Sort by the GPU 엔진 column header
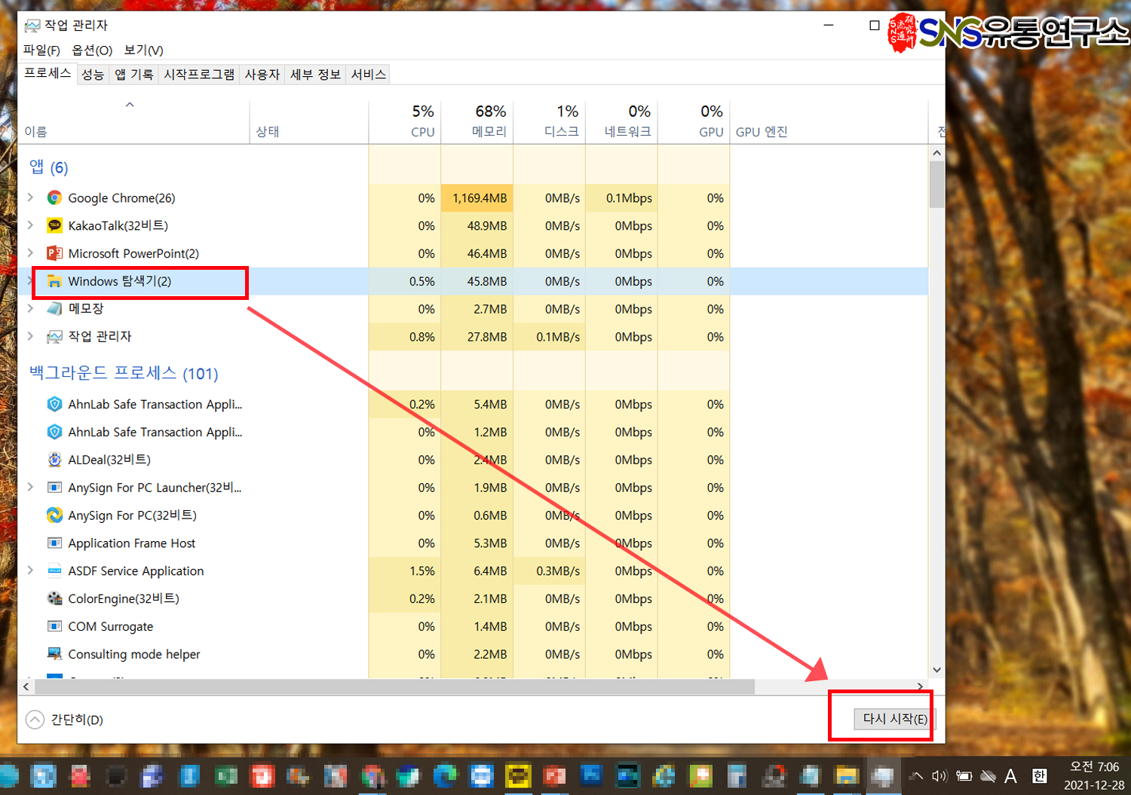This screenshot has width=1131, height=795. pos(829,121)
